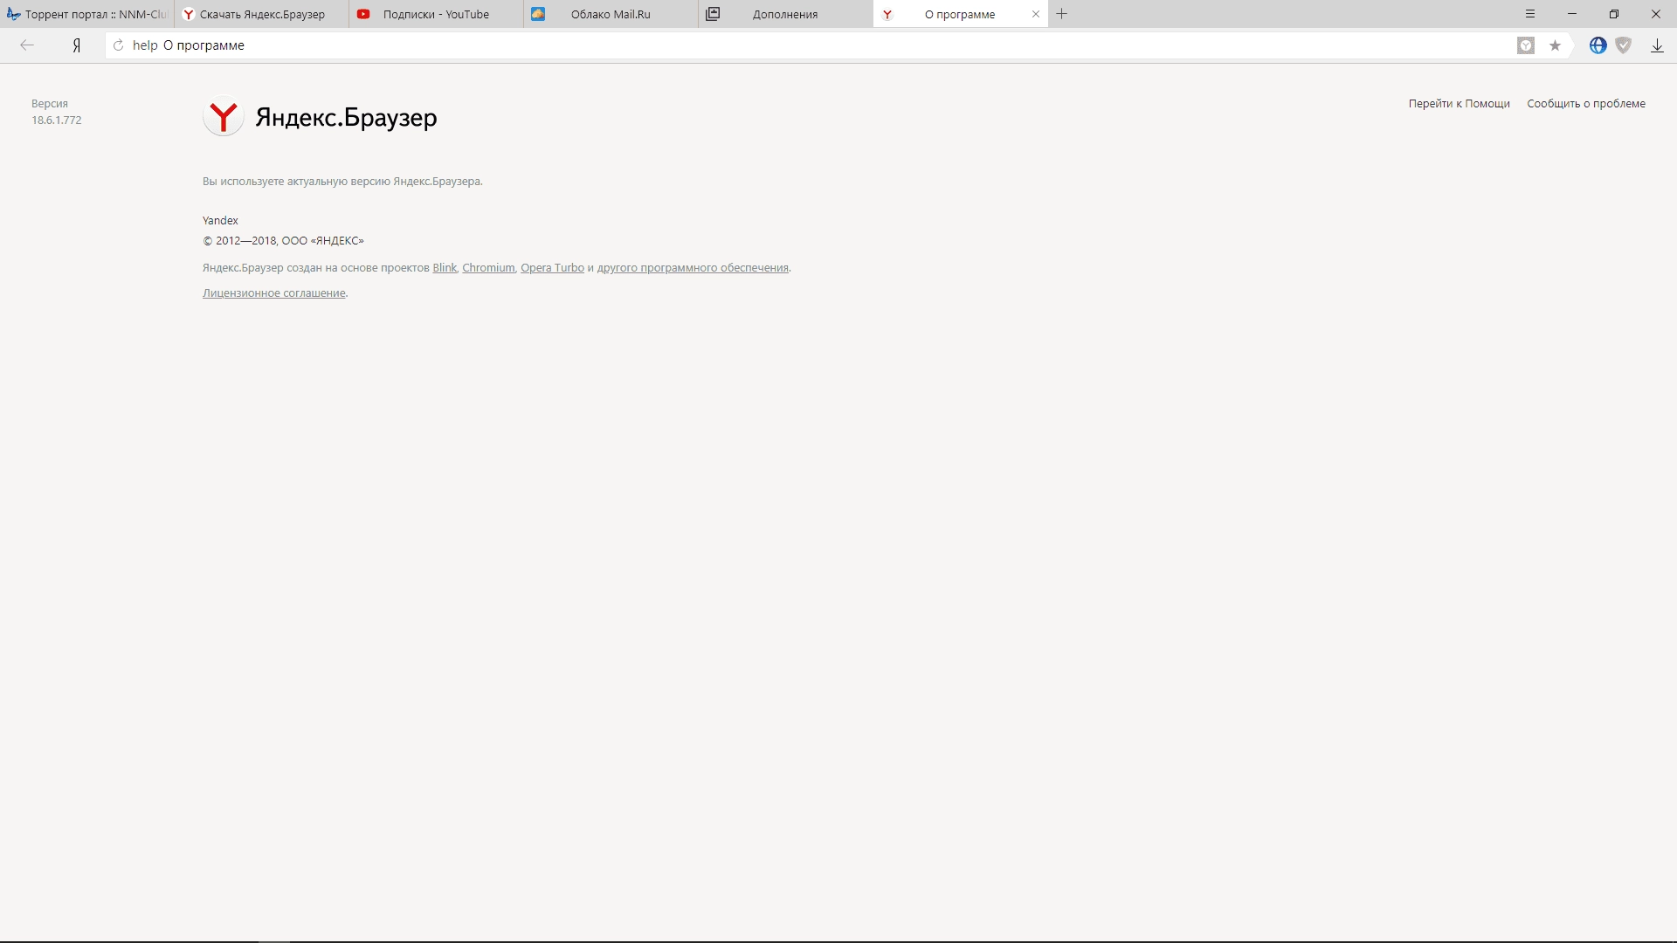Click the copyright 2012—2018 ООО «ЯНДЕКС» text
Viewport: 1677px width, 943px height.
(283, 241)
